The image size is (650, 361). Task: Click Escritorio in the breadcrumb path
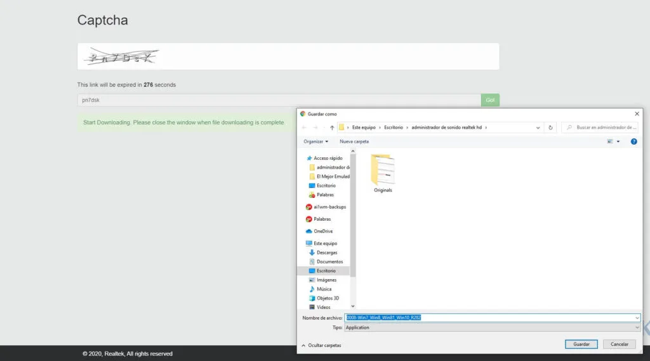pos(393,128)
